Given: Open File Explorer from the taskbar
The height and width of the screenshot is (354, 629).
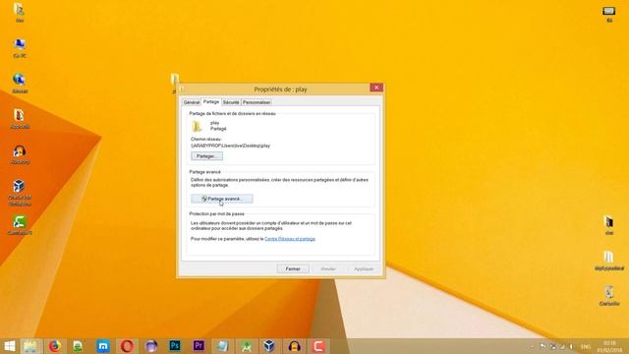Looking at the screenshot, I should point(30,346).
